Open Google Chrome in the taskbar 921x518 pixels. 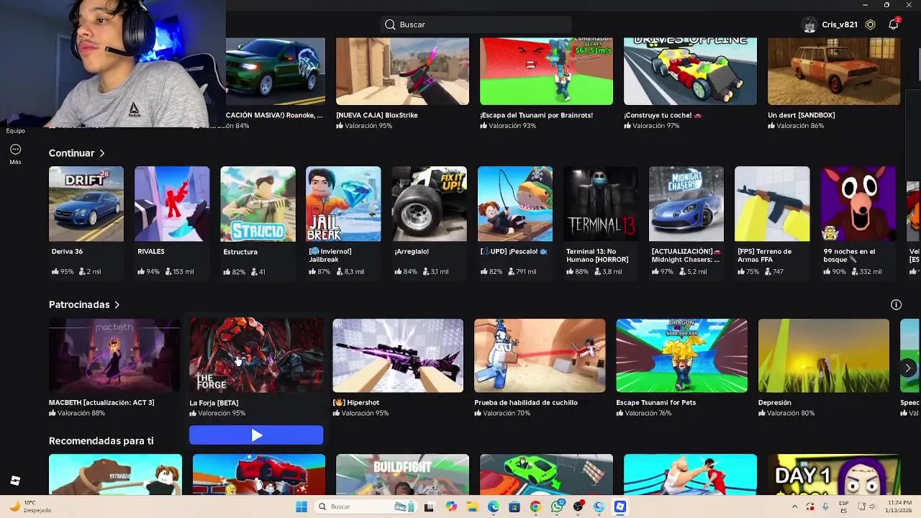click(535, 506)
